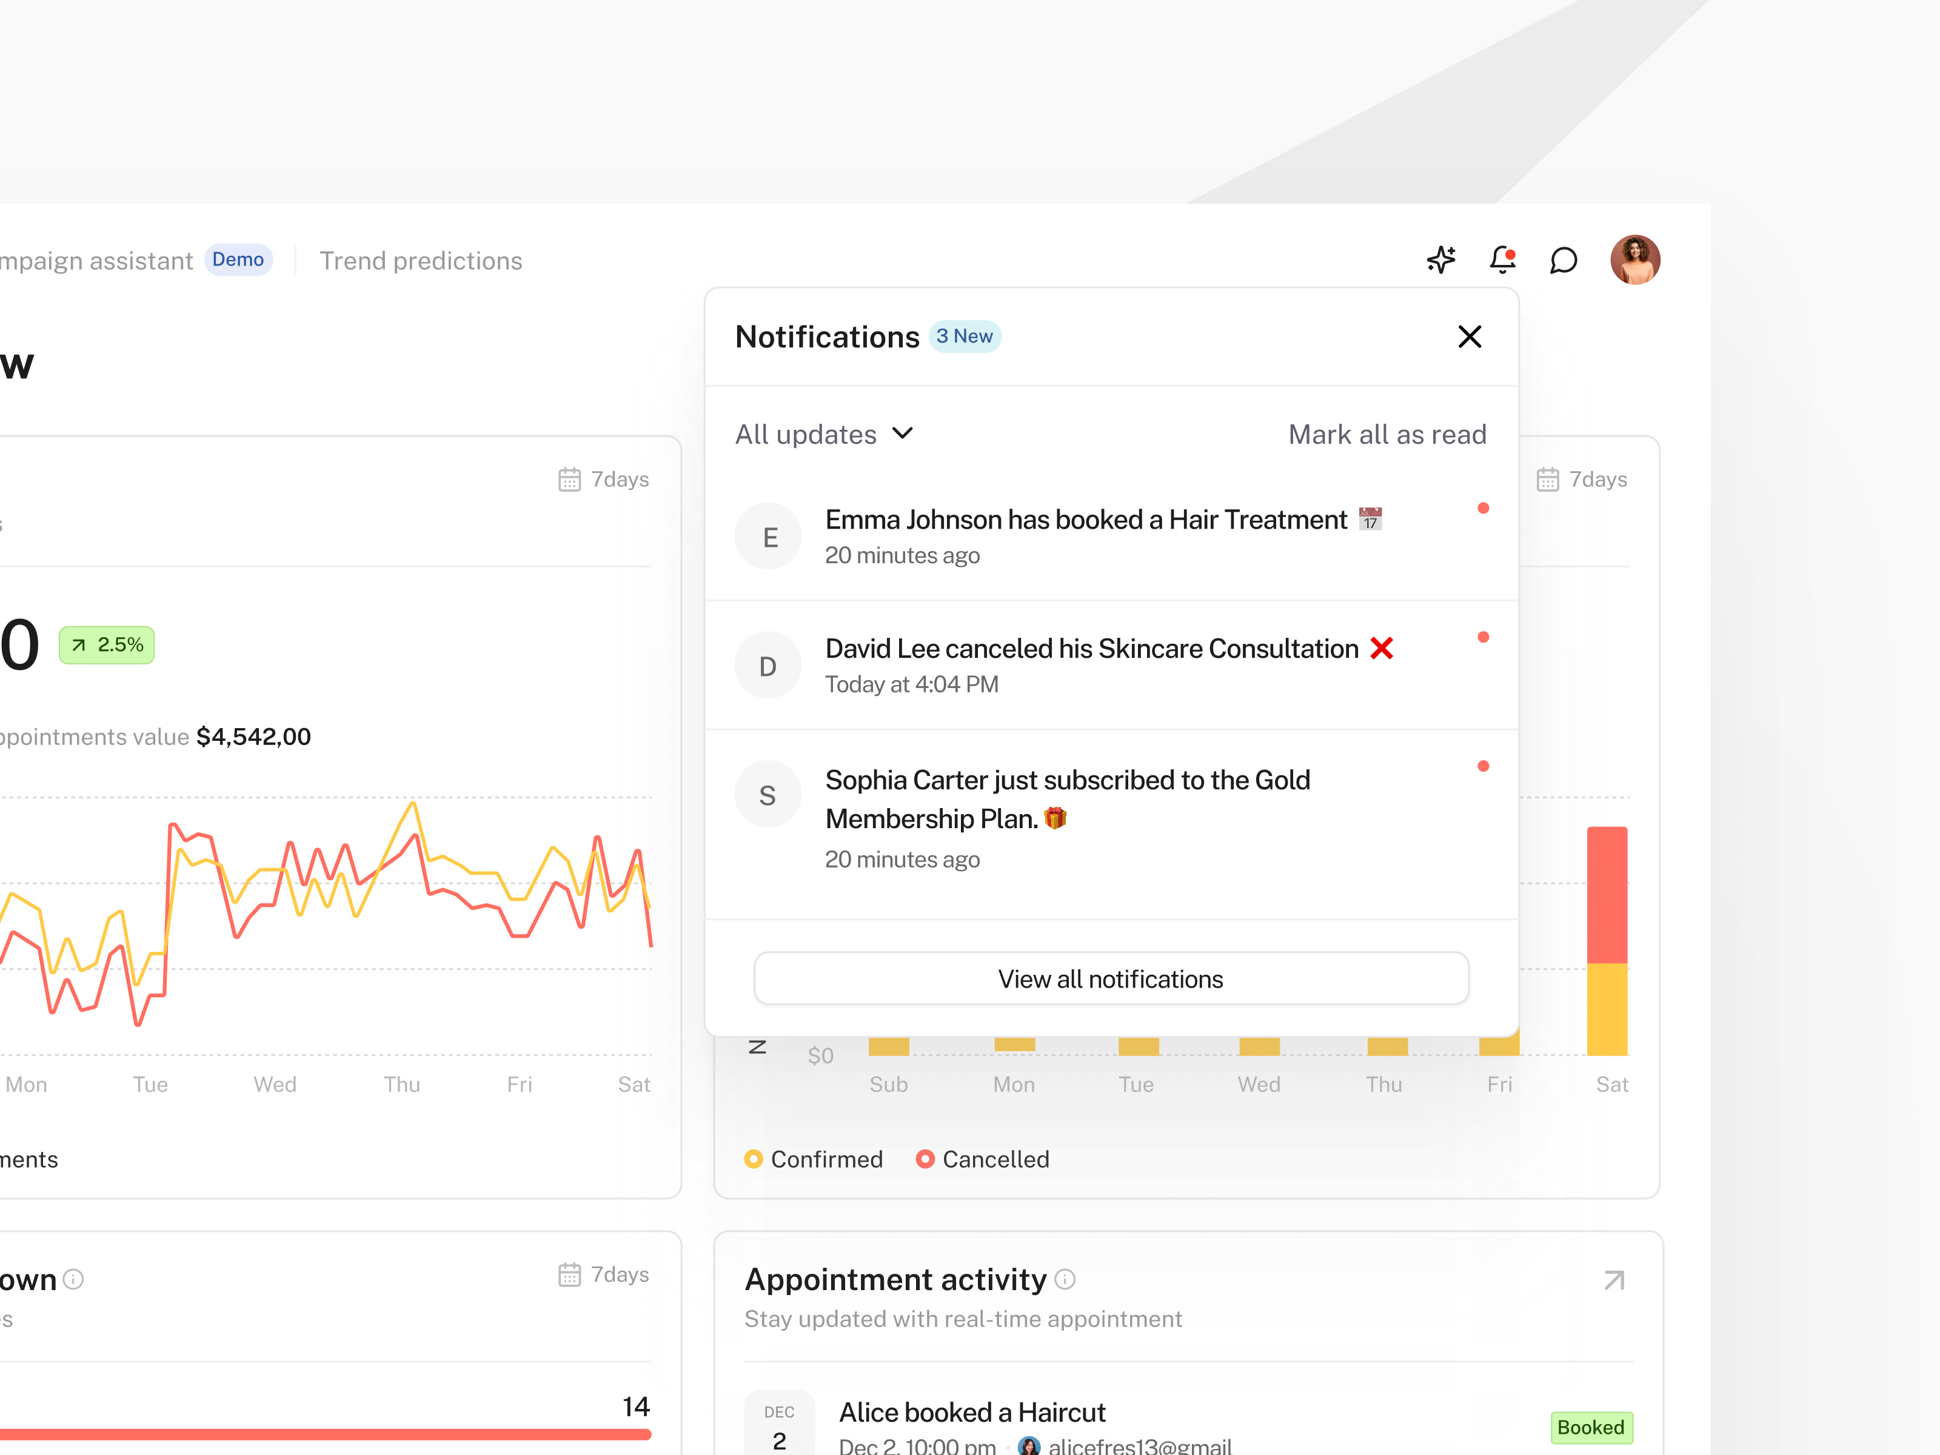Click the alicefres13@gmail email link
1940x1455 pixels.
click(1140, 1447)
